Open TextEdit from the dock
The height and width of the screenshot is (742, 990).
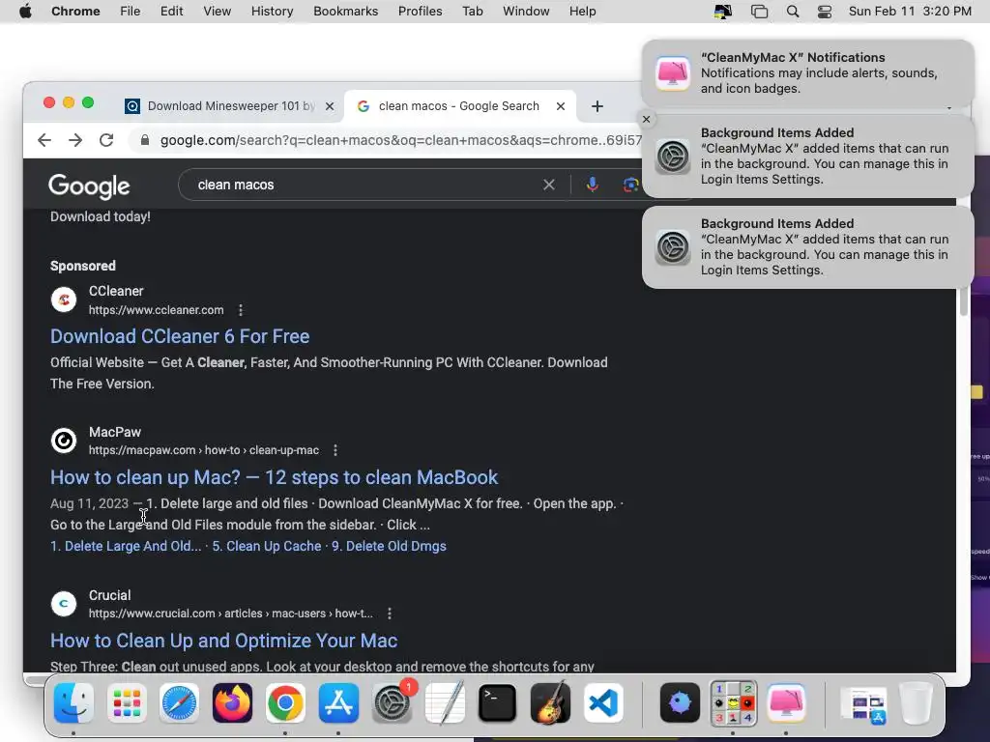coord(445,703)
